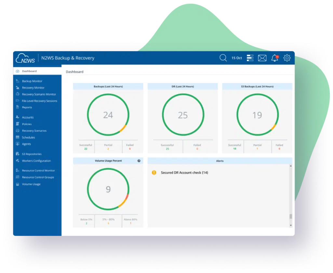Click the Volume Usage Percent card title
Viewport: 333px width, 273px height.
click(108, 161)
